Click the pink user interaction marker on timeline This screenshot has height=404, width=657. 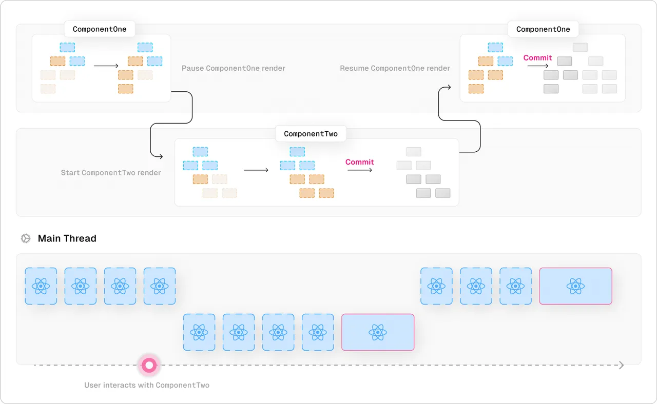click(149, 366)
